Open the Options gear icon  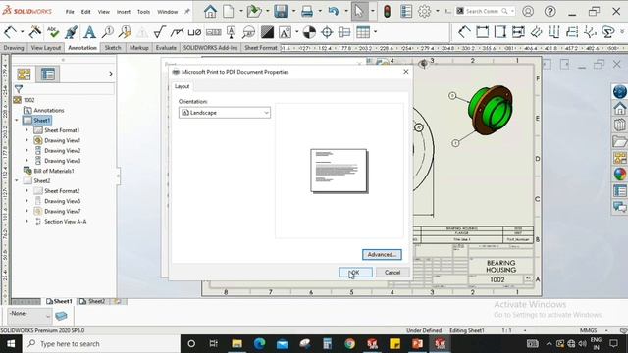424,11
